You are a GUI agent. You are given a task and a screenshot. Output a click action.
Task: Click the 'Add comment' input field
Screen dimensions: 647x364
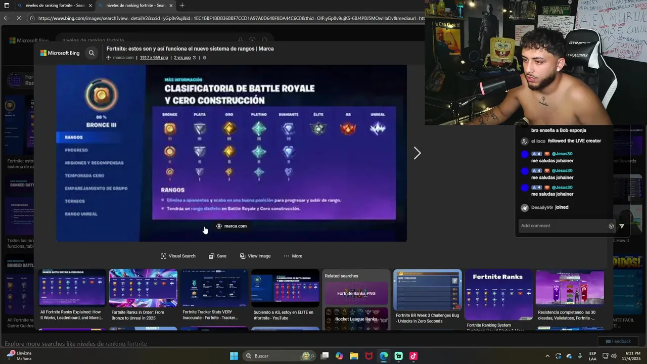[x=563, y=226]
